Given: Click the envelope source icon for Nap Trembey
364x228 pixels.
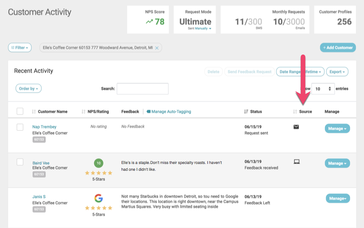Looking at the screenshot, I should [296, 127].
